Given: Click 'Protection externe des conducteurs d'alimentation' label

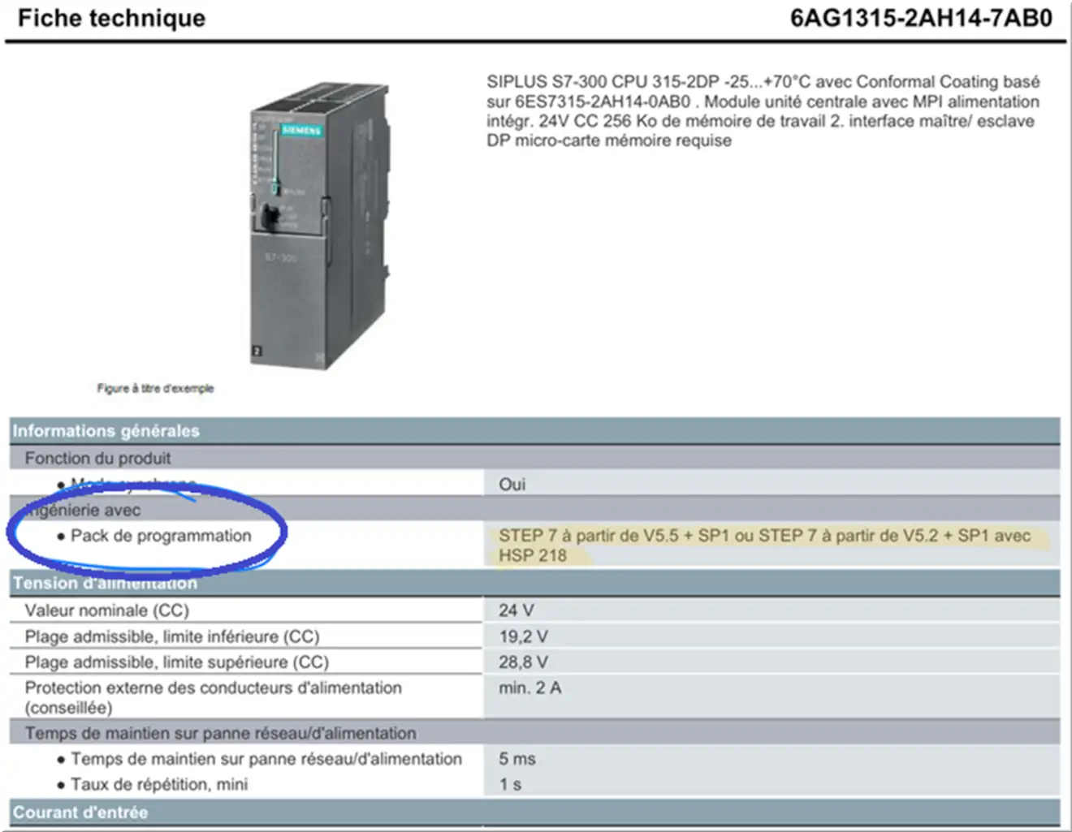Looking at the screenshot, I should click(213, 697).
